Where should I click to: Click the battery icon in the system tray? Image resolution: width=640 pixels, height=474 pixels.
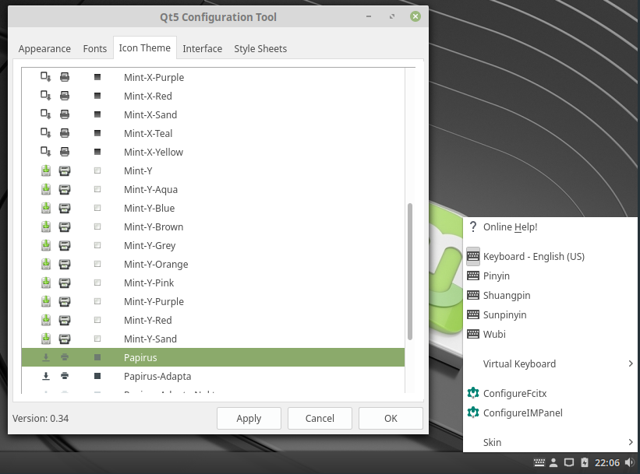coord(585,462)
